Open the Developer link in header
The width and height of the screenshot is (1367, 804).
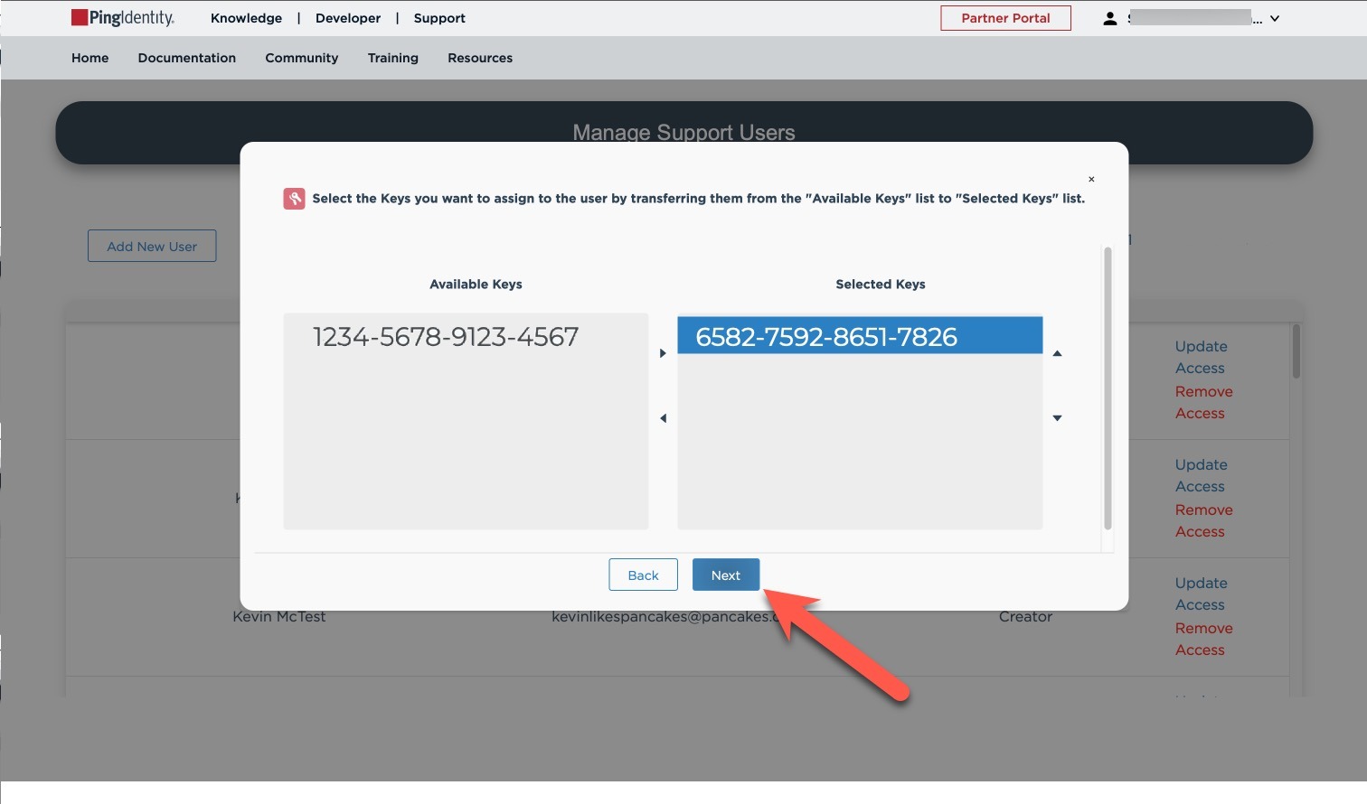348,18
